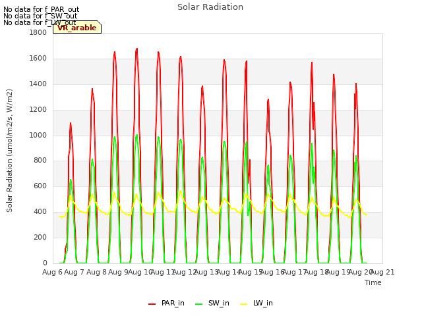422x316 pixels.
Task: Click the Aug 8 x-axis tick label
Action: [x=96, y=272]
